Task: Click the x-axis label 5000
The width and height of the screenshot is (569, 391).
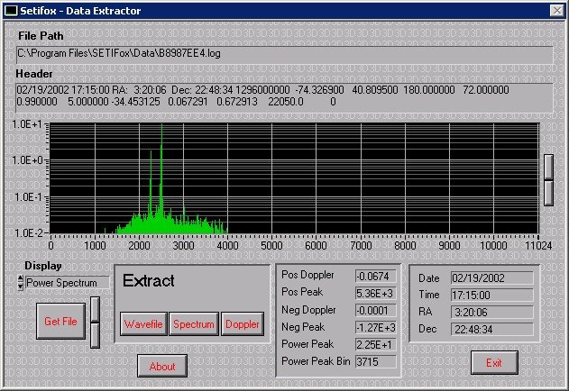Action: pyautogui.click(x=271, y=246)
